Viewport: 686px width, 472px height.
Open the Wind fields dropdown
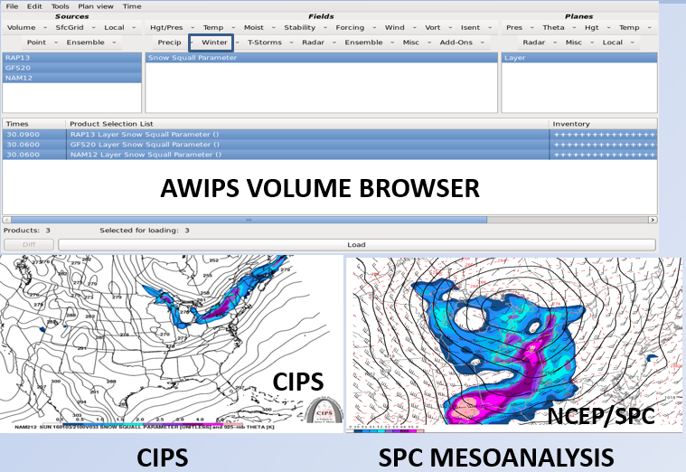tap(399, 28)
